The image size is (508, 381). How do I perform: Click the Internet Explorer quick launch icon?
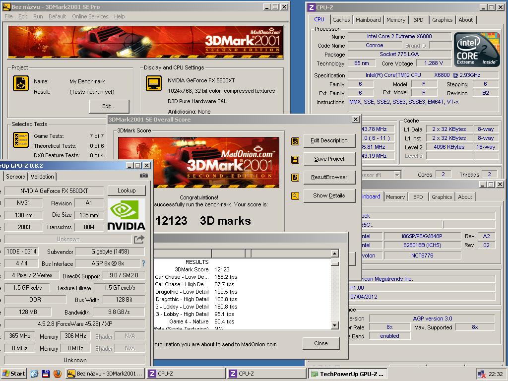tap(34, 374)
